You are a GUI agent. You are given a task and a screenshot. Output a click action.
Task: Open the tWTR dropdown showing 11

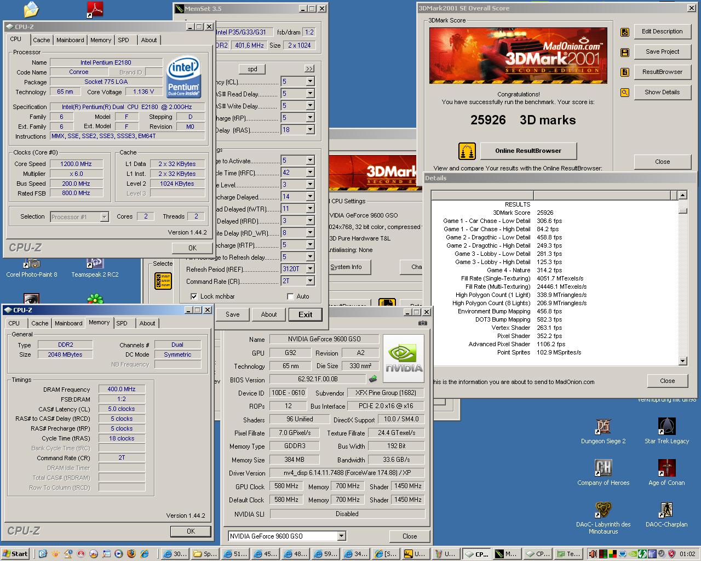point(310,209)
